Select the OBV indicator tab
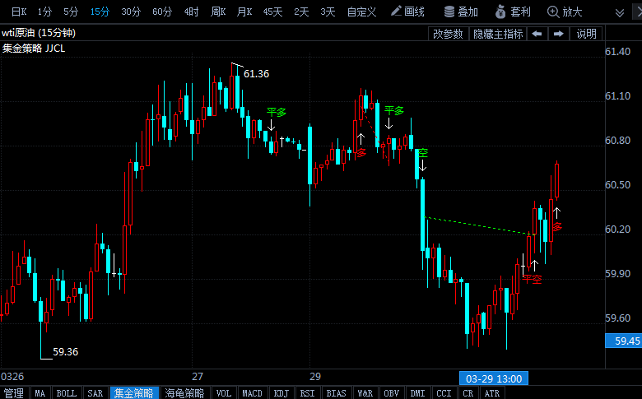This screenshot has width=642, height=399. [392, 393]
